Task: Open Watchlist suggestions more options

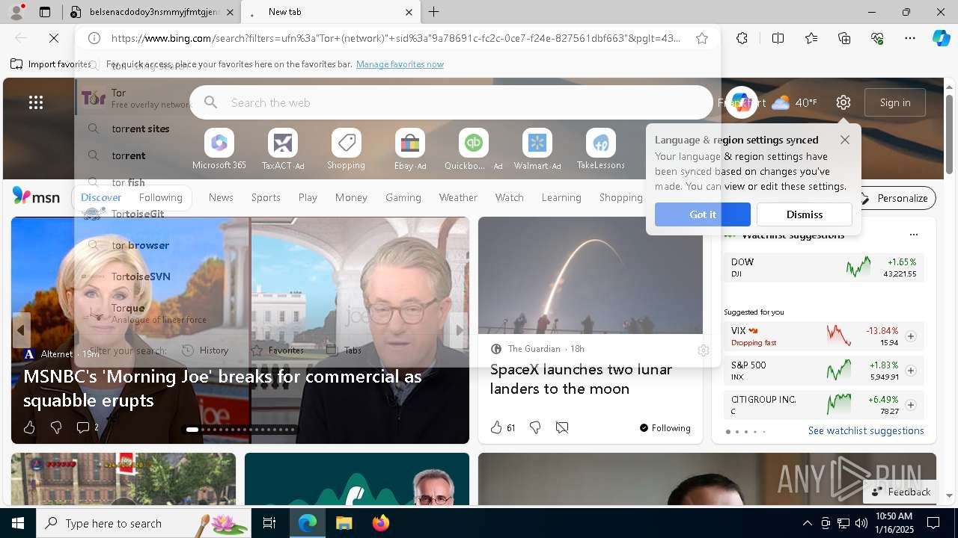Action: point(913,235)
